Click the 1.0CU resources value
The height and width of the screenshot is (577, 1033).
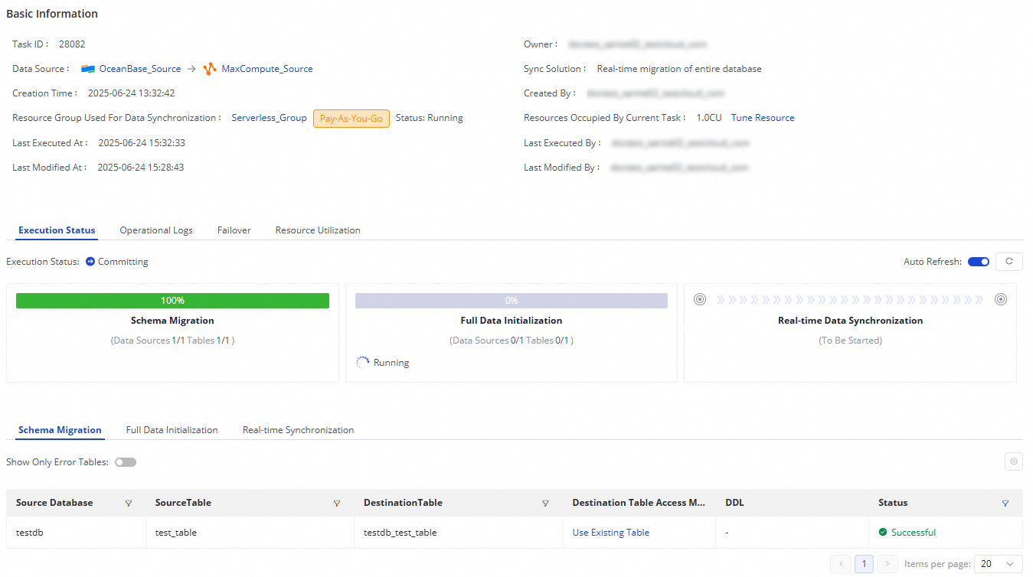[x=709, y=118]
